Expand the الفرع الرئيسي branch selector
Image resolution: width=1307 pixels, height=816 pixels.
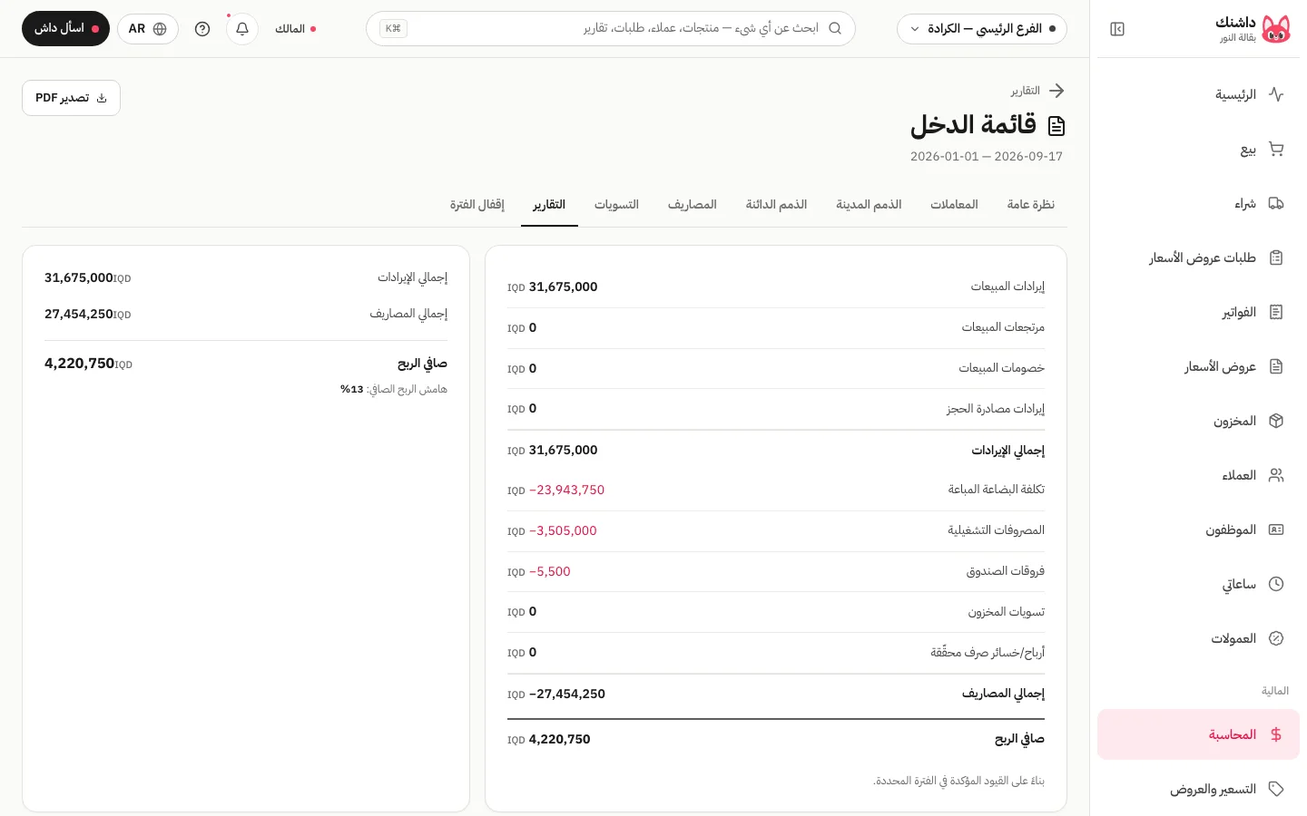pyautogui.click(x=982, y=29)
